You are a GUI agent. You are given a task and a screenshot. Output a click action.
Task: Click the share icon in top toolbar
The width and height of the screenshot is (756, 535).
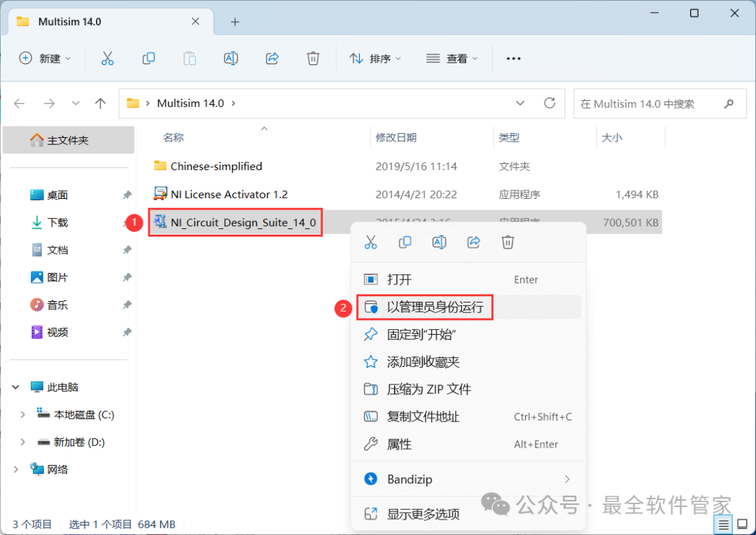272,59
